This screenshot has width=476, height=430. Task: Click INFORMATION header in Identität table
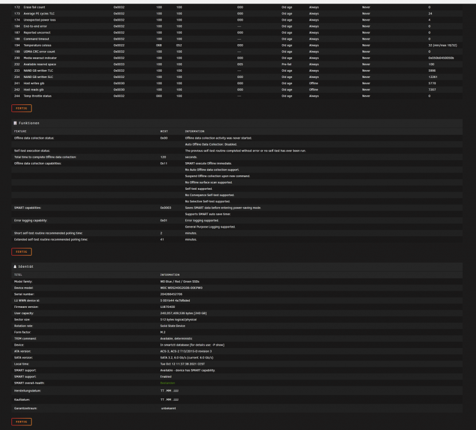(170, 275)
